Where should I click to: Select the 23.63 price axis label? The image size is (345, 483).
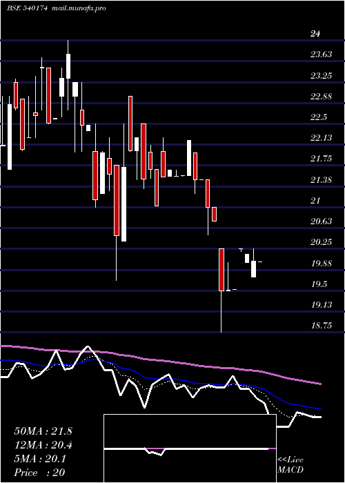click(x=321, y=55)
